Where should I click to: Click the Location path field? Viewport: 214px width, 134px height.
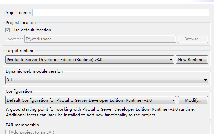click(x=100, y=39)
